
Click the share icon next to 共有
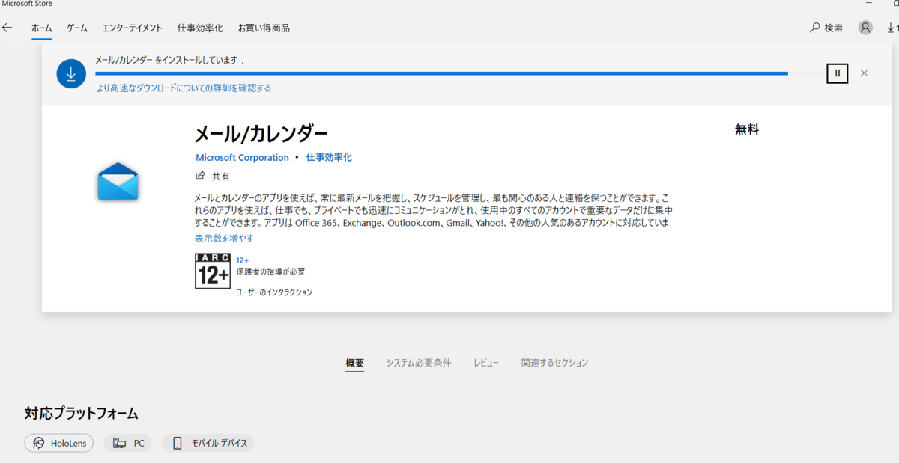point(200,176)
